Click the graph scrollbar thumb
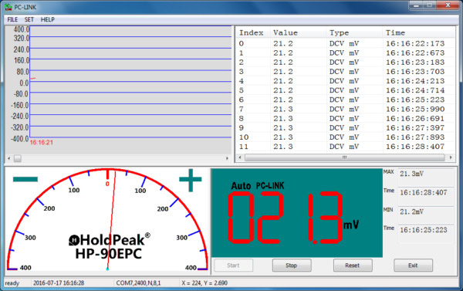The height and width of the screenshot is (291, 463). point(18,158)
